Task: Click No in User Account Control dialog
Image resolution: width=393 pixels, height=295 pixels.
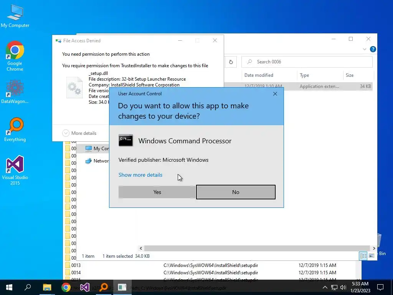Action: [236, 192]
